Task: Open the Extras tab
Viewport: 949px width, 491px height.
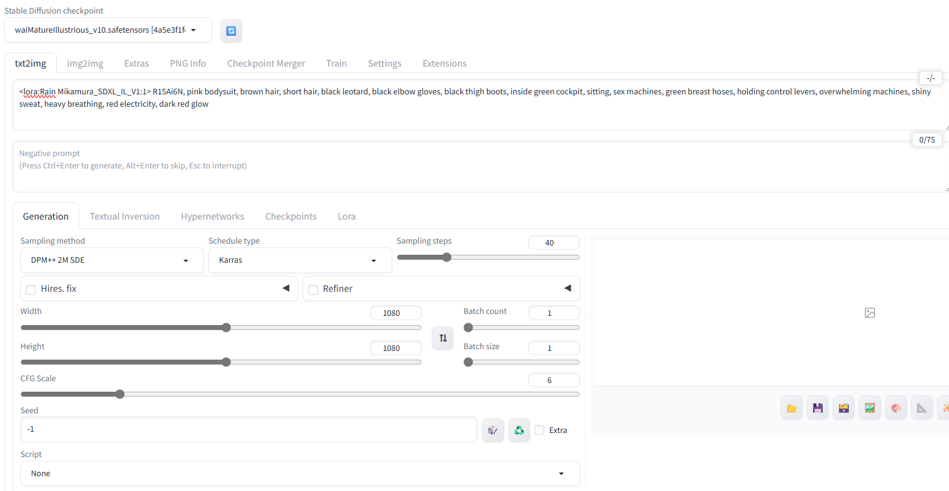Action: (x=137, y=64)
